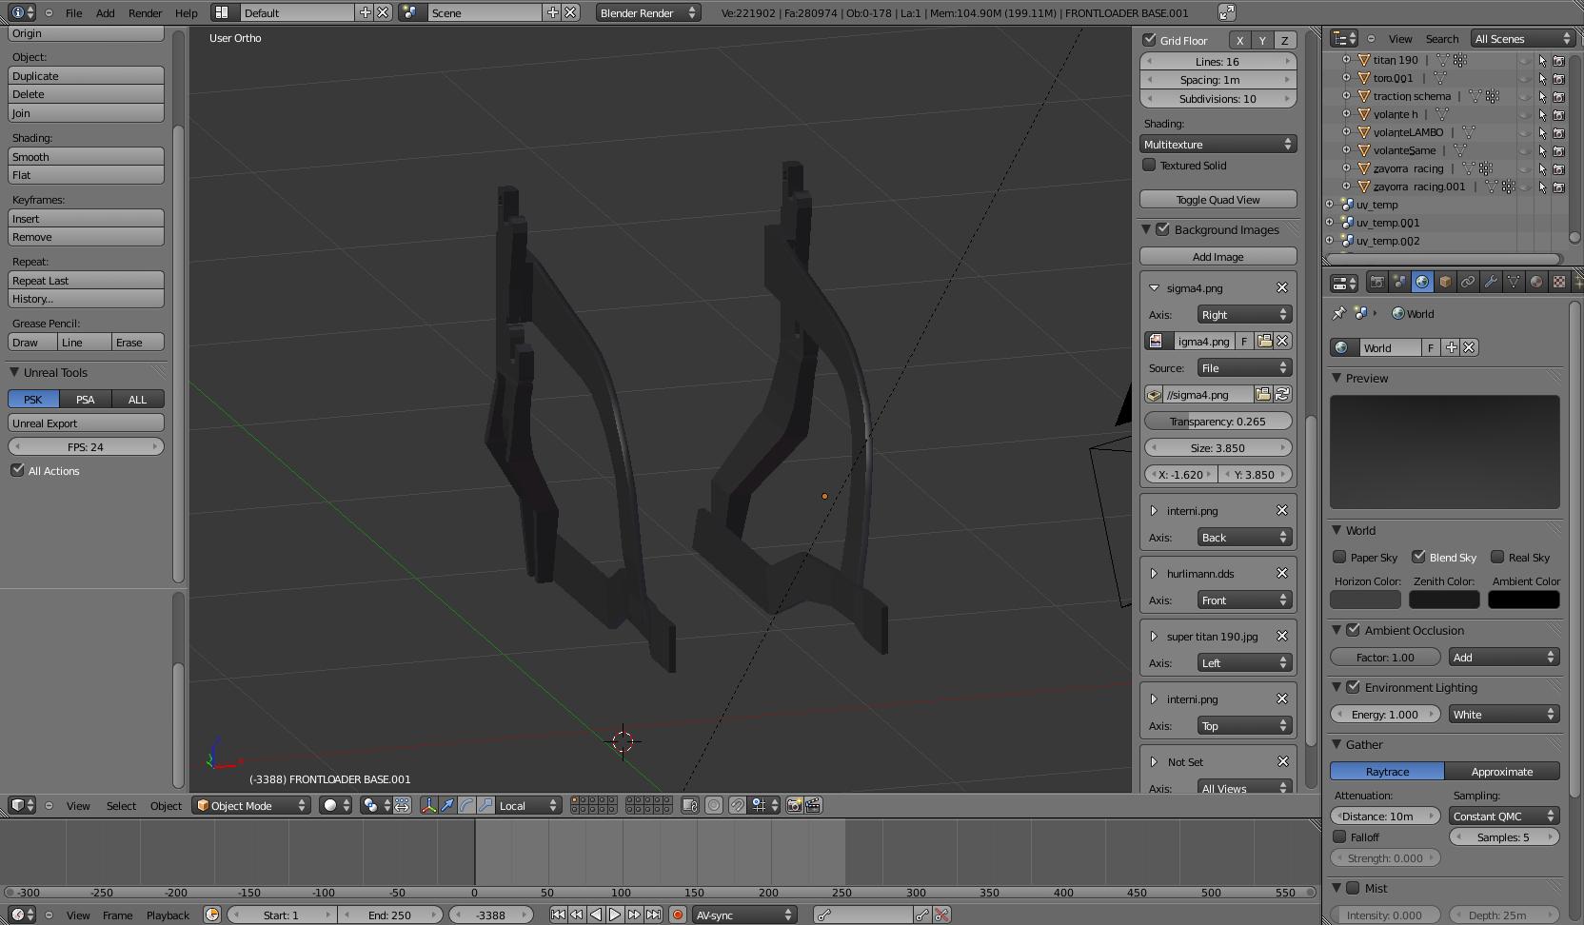The image size is (1584, 925).
Task: Open the Render menu
Action: [145, 13]
